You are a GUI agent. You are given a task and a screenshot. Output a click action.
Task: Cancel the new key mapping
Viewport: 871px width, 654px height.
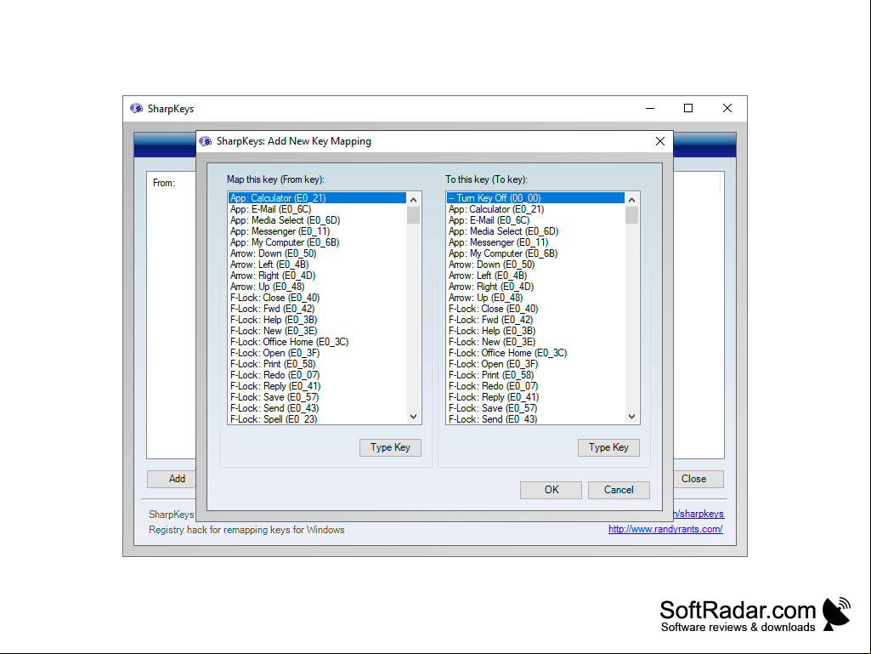coord(619,490)
